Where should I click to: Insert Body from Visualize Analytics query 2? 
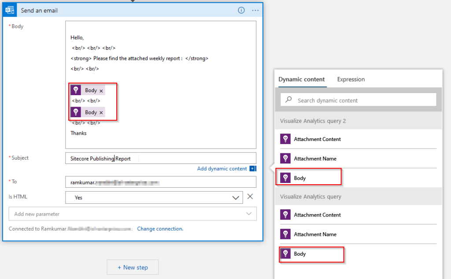pos(300,178)
